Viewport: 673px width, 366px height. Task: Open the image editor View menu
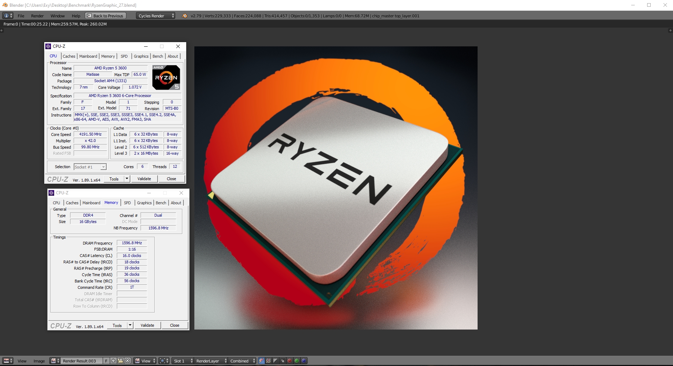[22, 361]
